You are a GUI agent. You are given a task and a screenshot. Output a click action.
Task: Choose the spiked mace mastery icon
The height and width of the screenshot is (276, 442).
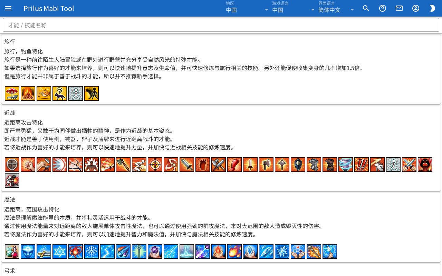tap(282, 165)
